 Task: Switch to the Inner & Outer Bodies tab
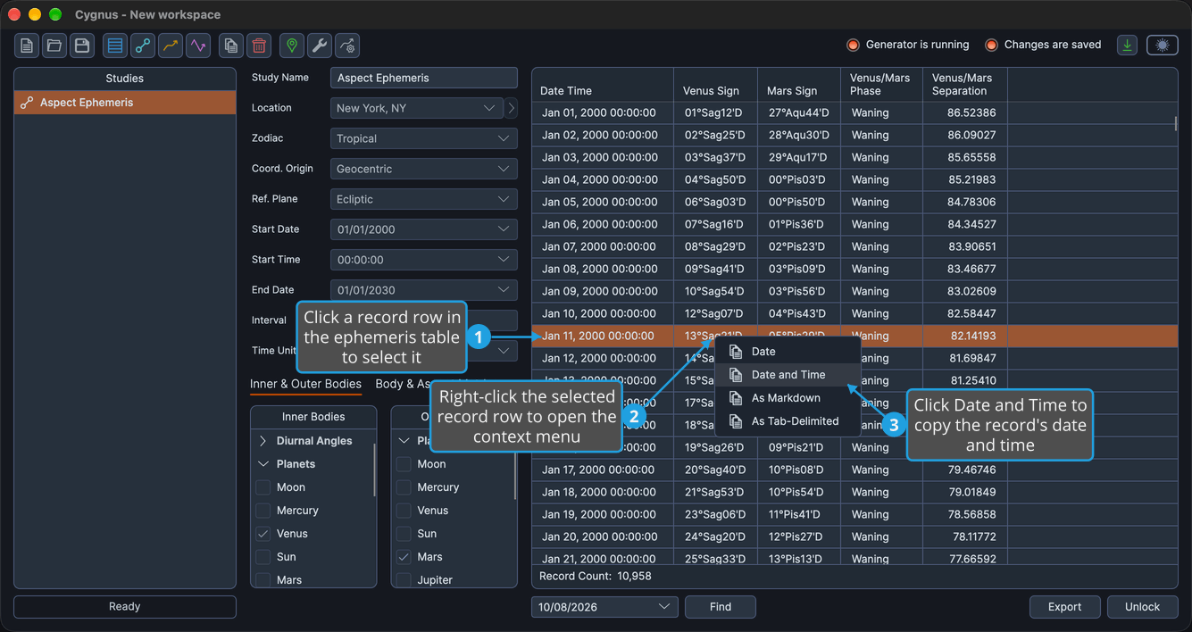[x=305, y=384]
